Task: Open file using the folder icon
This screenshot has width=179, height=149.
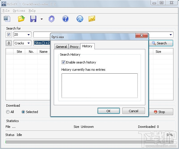Action: [21, 19]
